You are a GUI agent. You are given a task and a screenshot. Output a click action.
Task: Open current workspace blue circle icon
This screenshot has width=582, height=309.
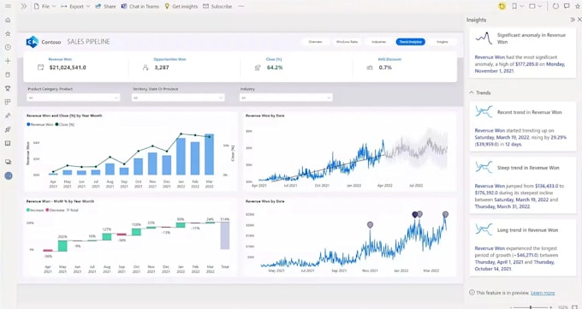pyautogui.click(x=9, y=175)
